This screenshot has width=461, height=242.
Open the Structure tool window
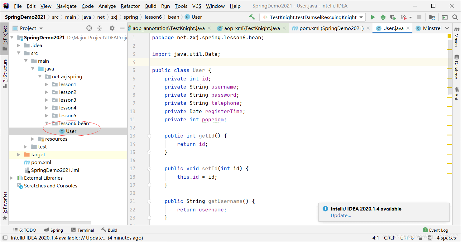[5, 74]
